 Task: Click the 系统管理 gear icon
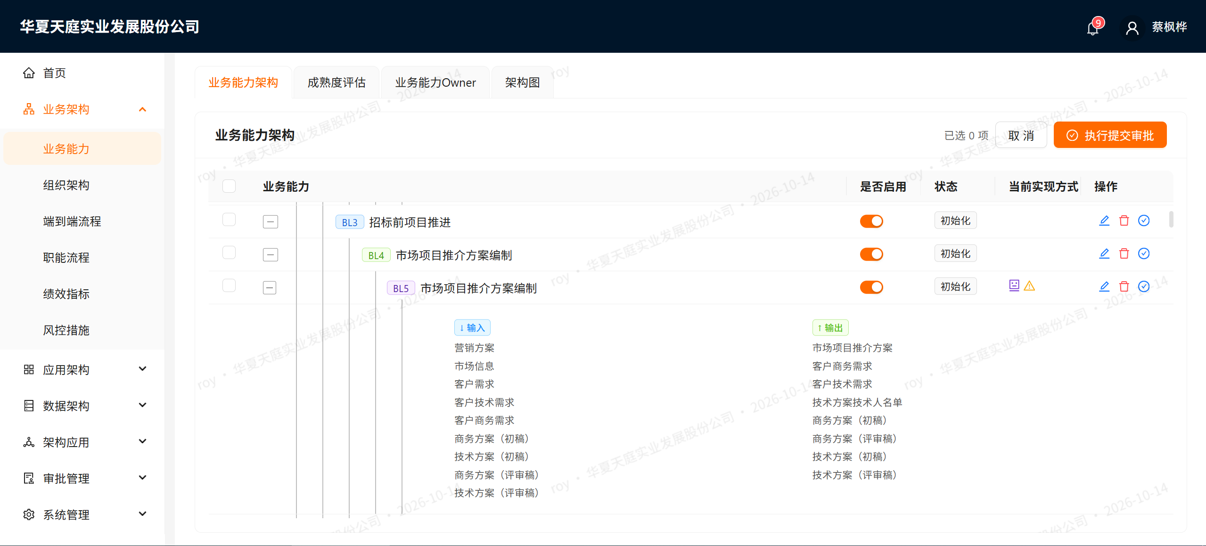[29, 515]
